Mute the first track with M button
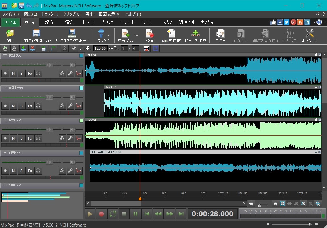 pyautogui.click(x=13, y=74)
